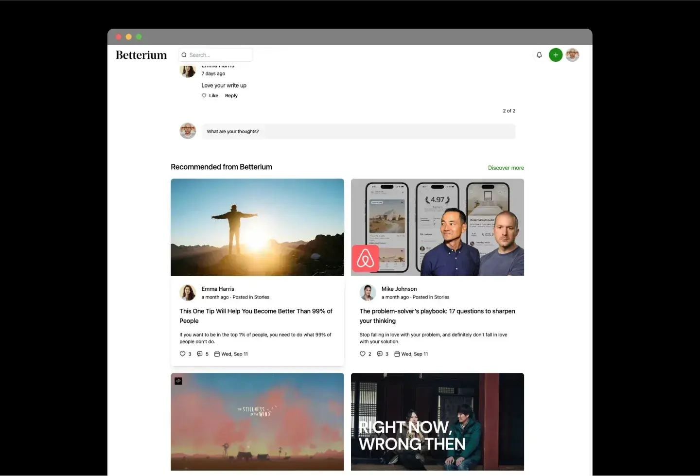The height and width of the screenshot is (476, 700).
Task: Click calendar icon on Mike Johnson's story card
Action: click(397, 354)
